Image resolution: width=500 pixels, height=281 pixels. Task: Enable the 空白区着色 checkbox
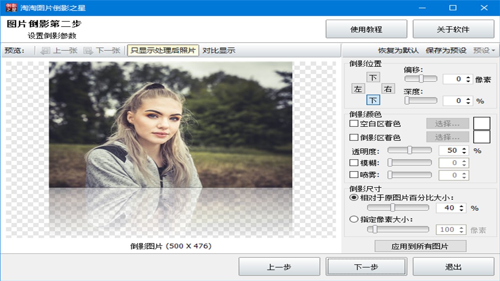click(354, 124)
